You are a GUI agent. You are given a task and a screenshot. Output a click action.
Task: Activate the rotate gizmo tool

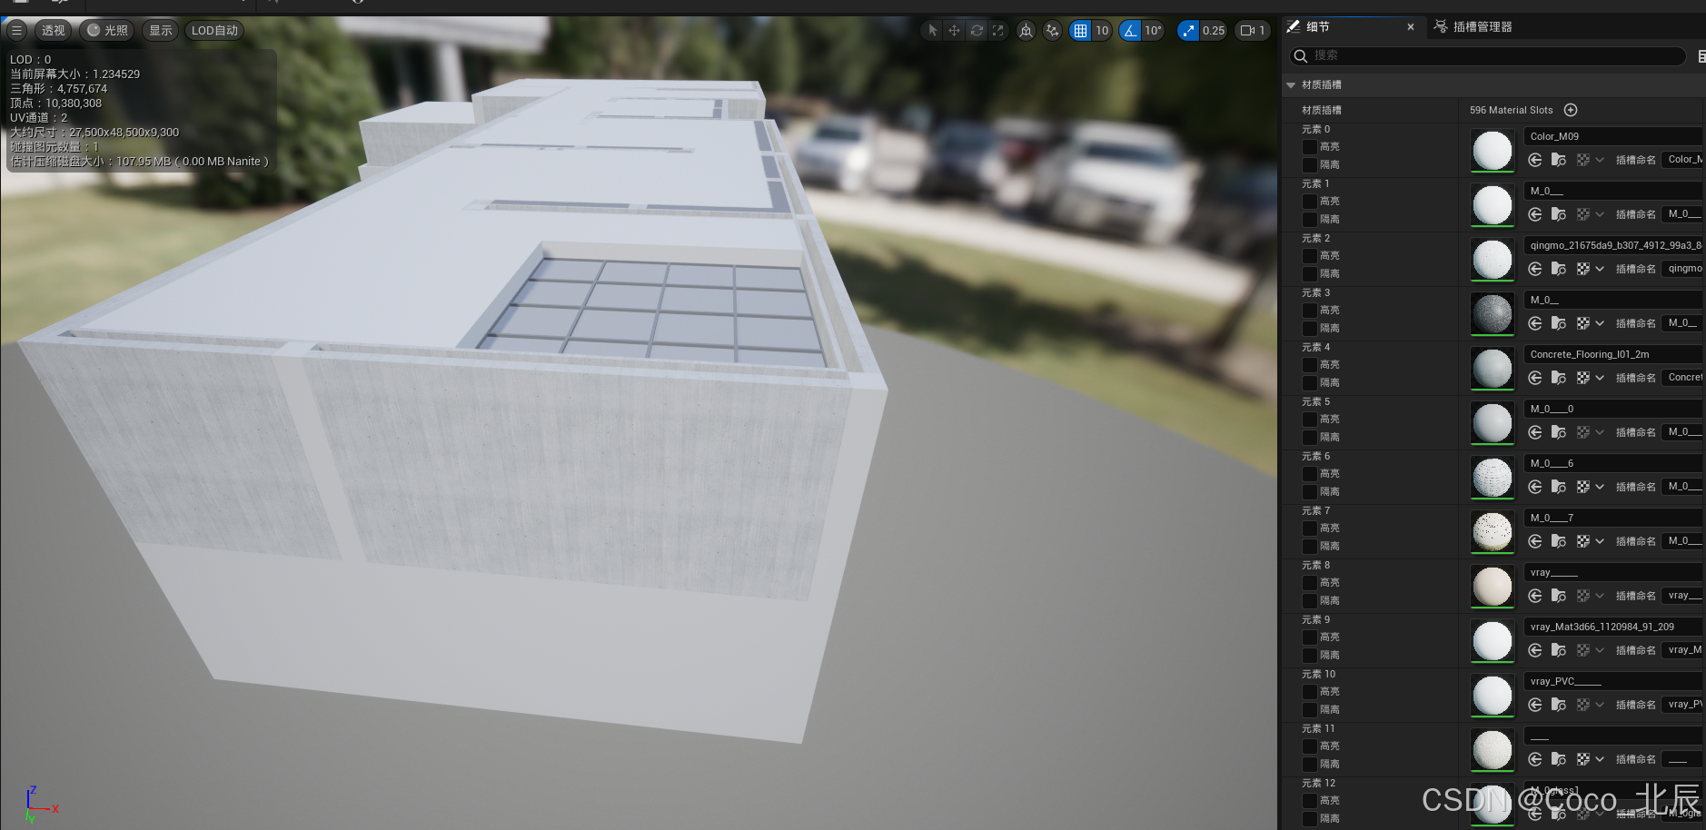pos(977,30)
